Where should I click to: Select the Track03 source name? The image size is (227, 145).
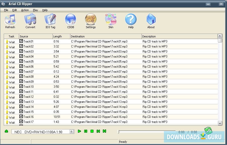(x=28, y=52)
